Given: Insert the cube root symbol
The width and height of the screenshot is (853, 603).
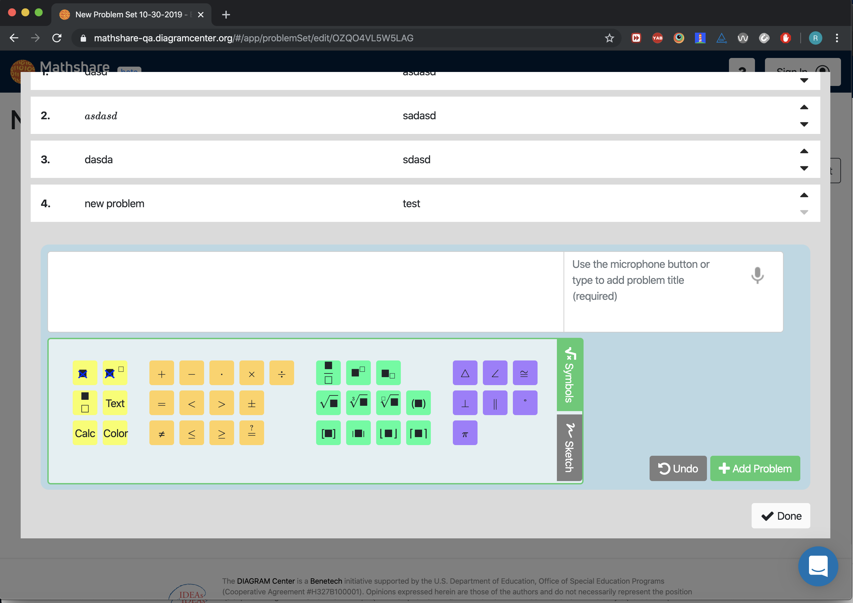Looking at the screenshot, I should (x=358, y=403).
